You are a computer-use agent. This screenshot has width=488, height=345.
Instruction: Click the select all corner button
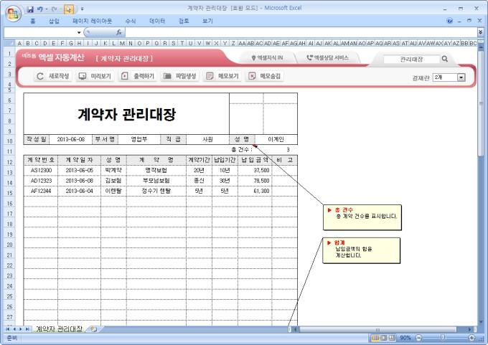point(10,43)
